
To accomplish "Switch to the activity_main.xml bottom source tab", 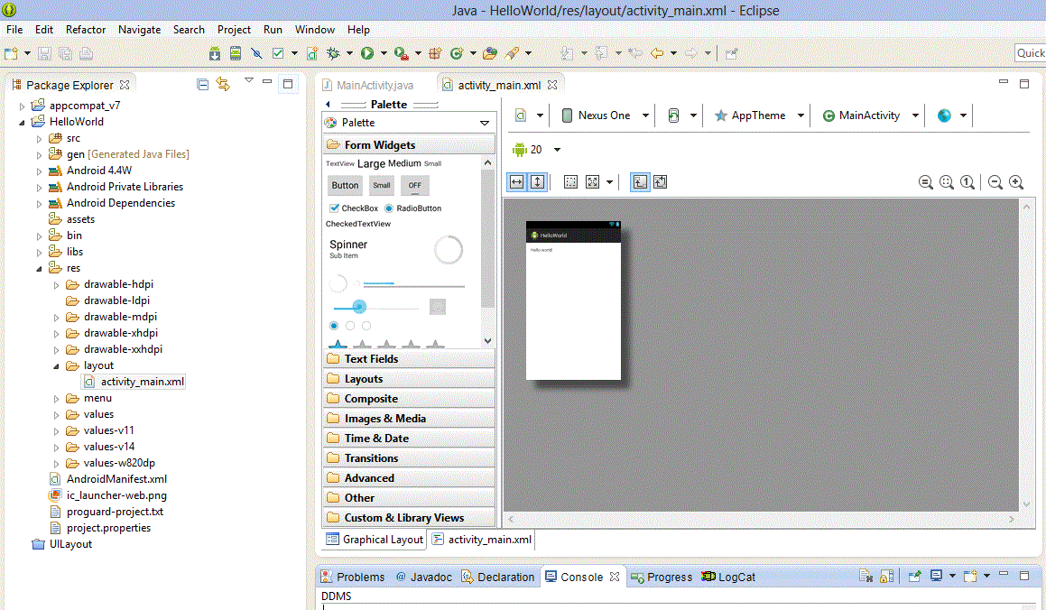I will pos(482,540).
